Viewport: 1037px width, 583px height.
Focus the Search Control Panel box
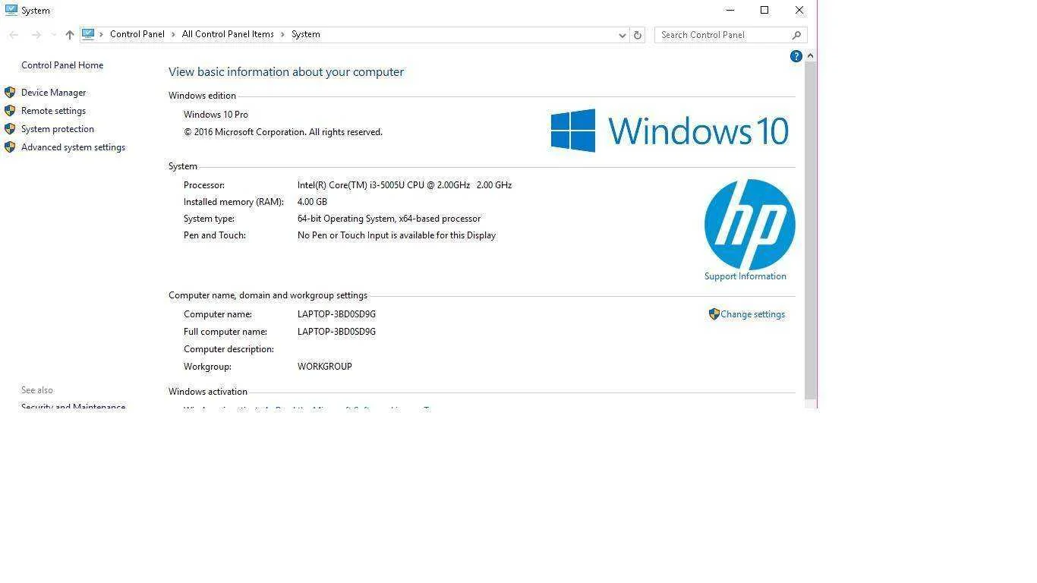point(730,35)
